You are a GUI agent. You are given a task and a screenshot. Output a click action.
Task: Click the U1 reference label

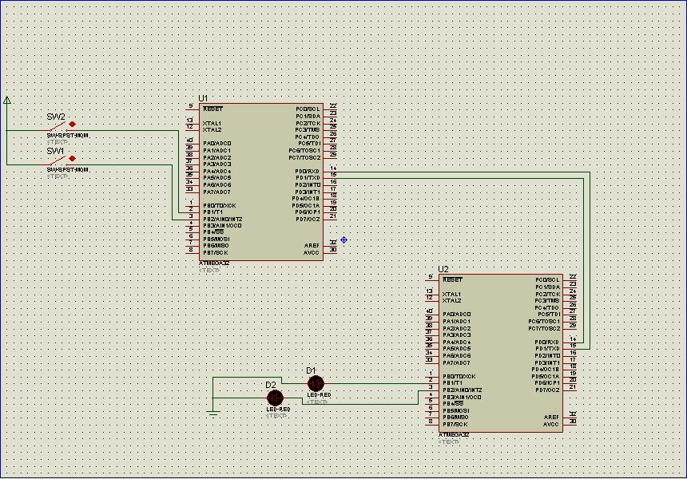[203, 98]
